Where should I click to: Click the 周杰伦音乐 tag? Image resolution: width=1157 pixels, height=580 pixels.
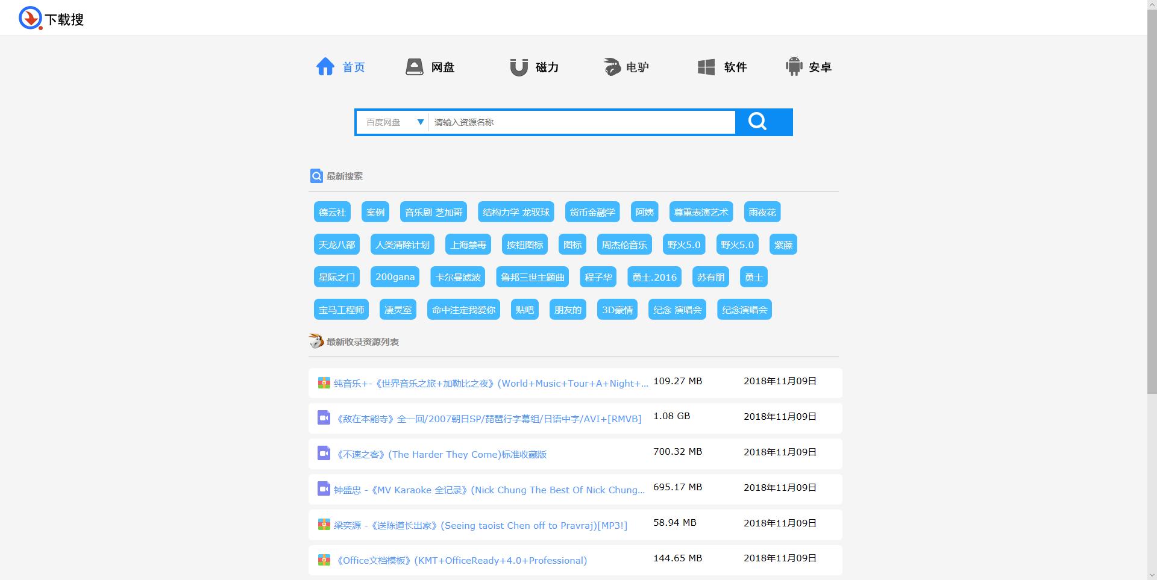click(x=624, y=245)
